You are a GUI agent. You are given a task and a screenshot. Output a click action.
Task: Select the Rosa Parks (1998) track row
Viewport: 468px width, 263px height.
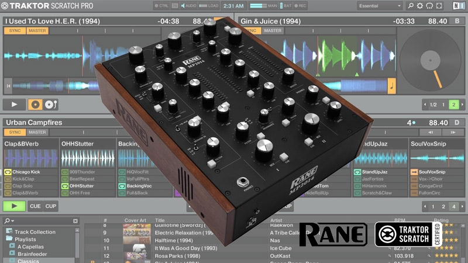click(273, 256)
